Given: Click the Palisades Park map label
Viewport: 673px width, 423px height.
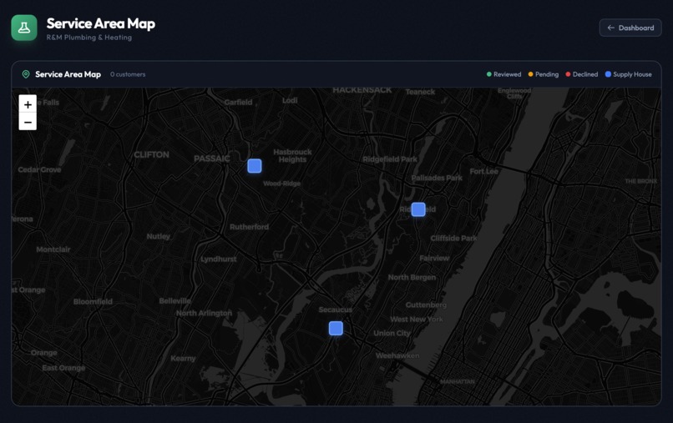Looking at the screenshot, I should coord(437,178).
